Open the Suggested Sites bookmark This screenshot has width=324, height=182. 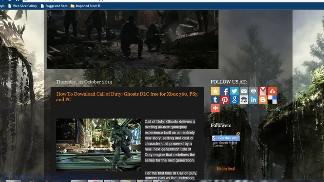54,6
